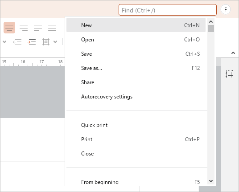Decrease the paragraph indent

[x=17, y=42]
